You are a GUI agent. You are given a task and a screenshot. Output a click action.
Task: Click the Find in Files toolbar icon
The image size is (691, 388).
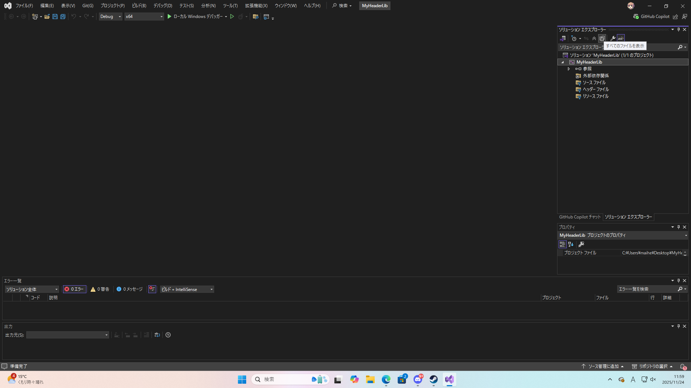(256, 17)
